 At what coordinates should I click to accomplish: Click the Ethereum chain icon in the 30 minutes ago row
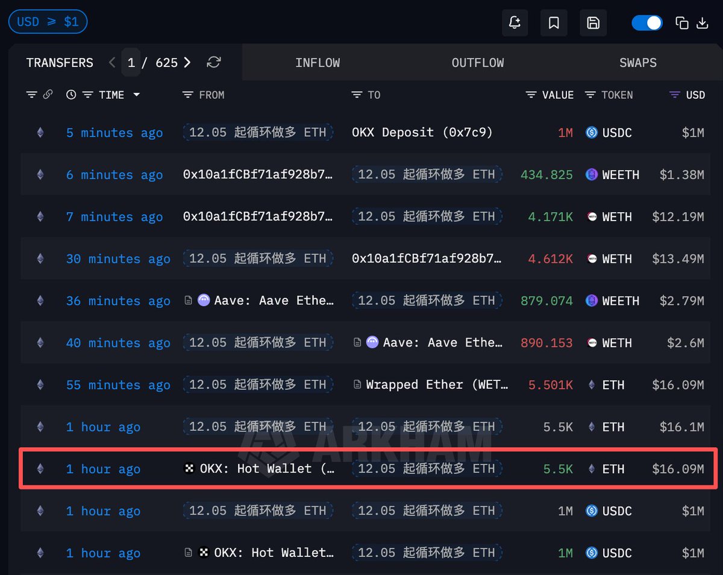(40, 259)
